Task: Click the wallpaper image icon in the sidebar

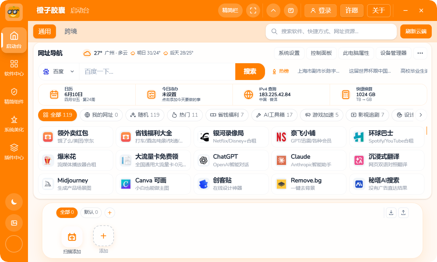Action: 14,223
